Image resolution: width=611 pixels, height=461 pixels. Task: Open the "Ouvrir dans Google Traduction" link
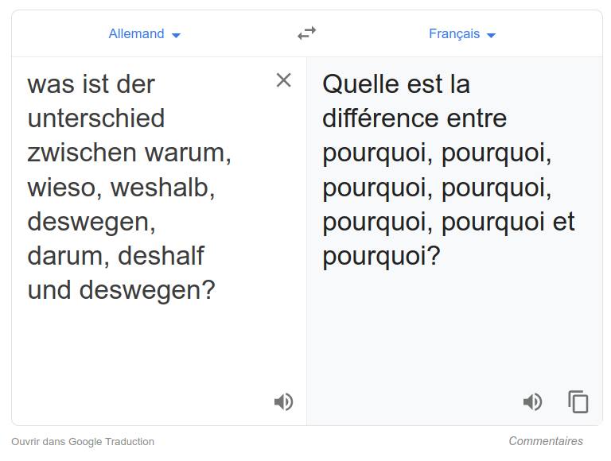(x=83, y=441)
